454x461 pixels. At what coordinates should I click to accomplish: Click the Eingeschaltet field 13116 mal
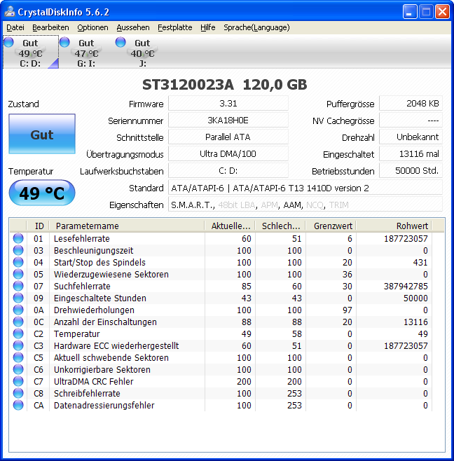click(411, 153)
